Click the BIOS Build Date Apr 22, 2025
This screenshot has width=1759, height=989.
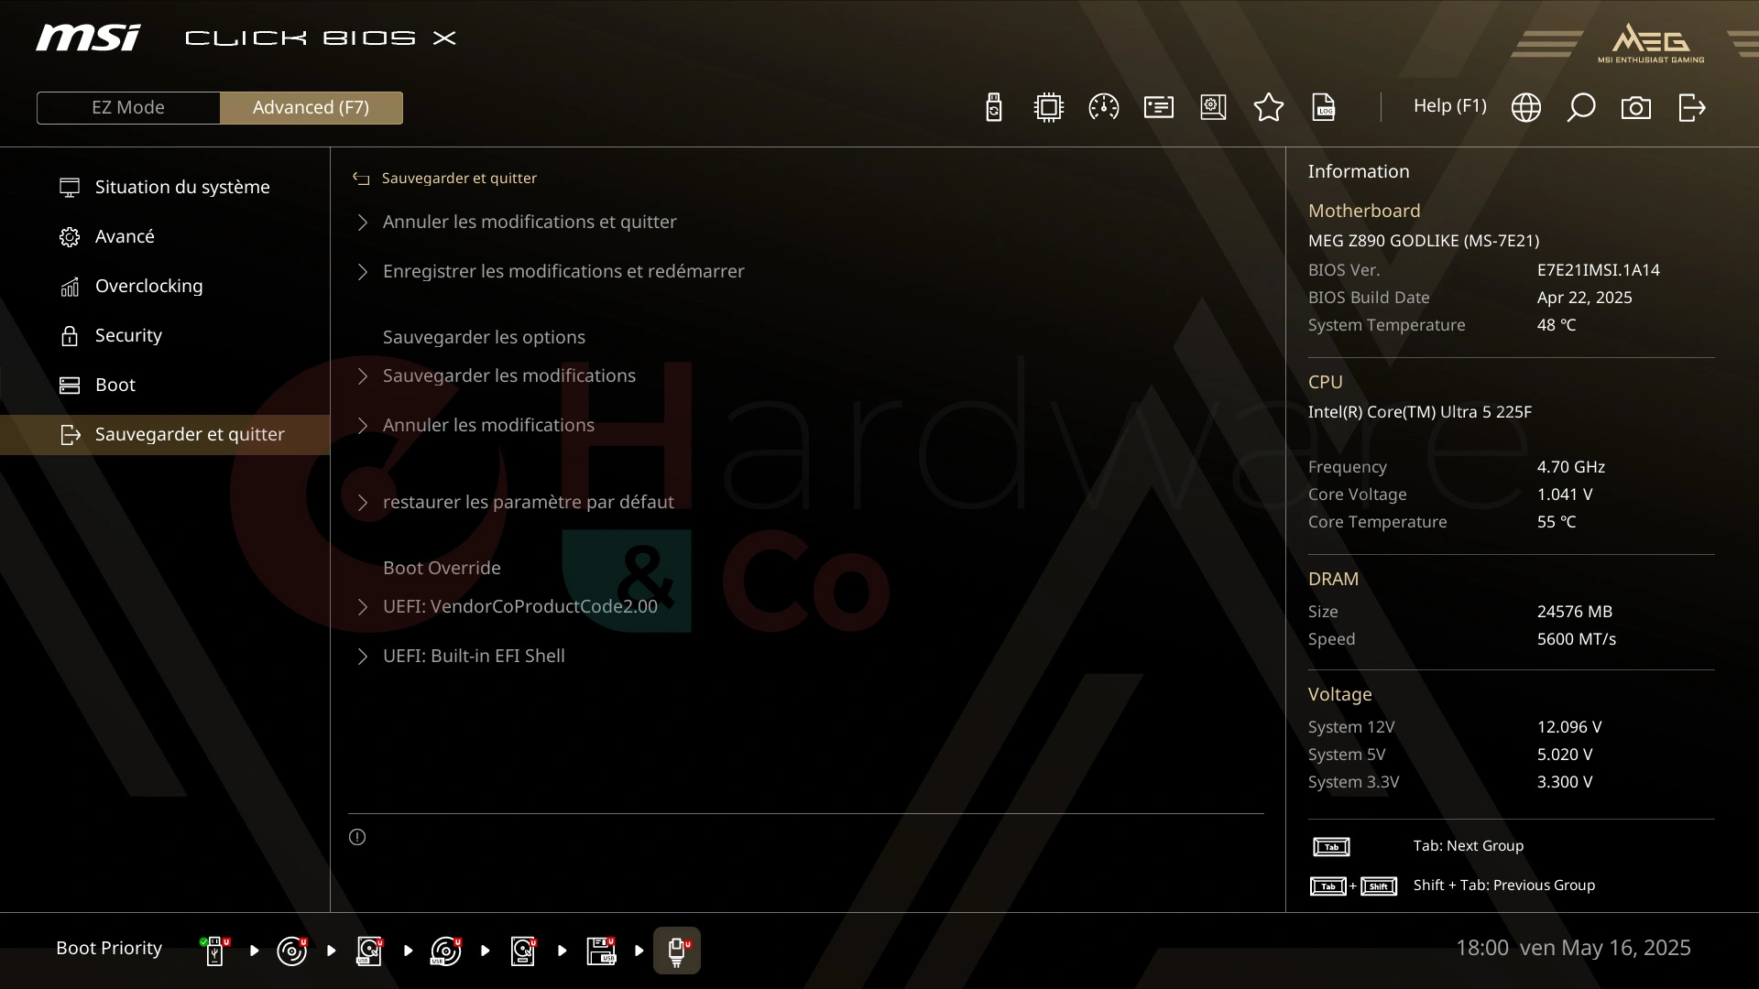[1584, 298]
